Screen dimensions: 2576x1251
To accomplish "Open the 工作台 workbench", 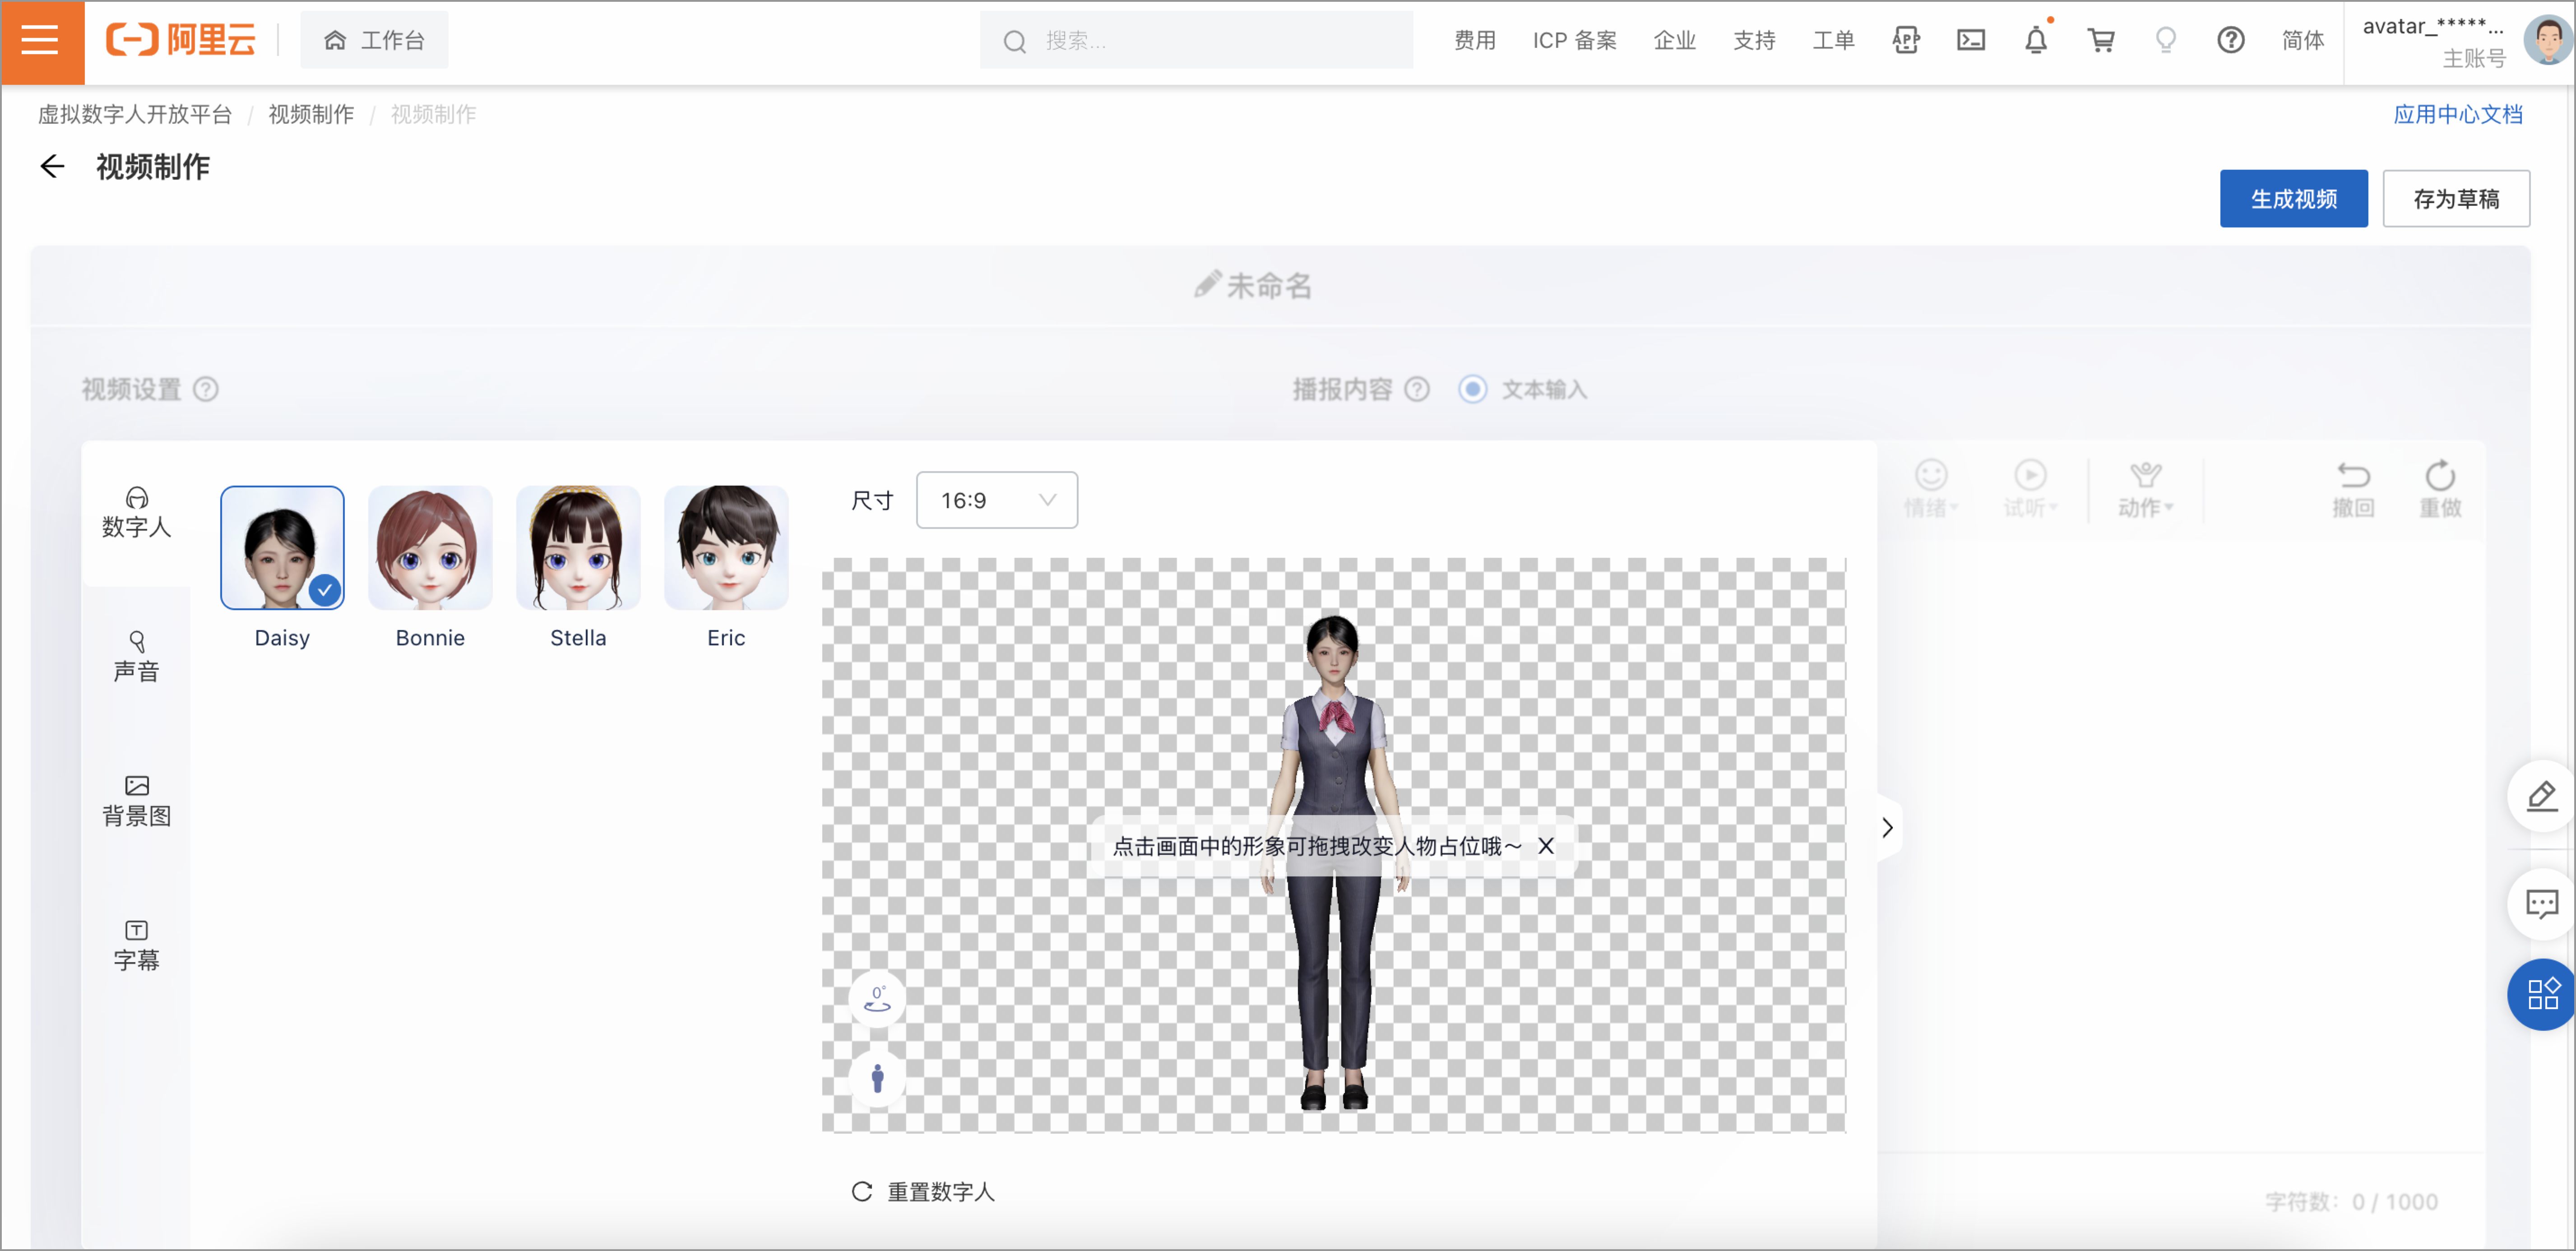I will click(x=374, y=41).
